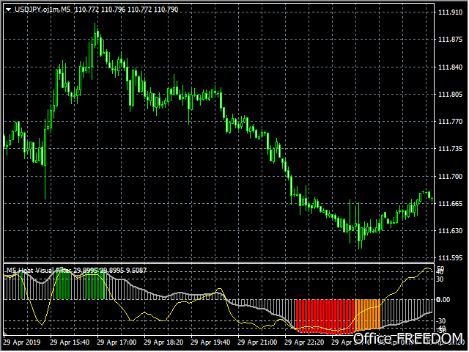Pick the 111.805 price scale label
This screenshot has width=469, height=352.
tap(450, 95)
